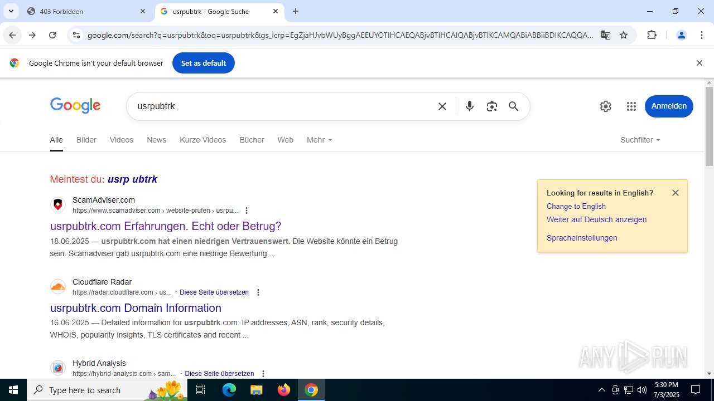Open options for Cloudflare Radar result
This screenshot has width=714, height=401.
click(258, 292)
